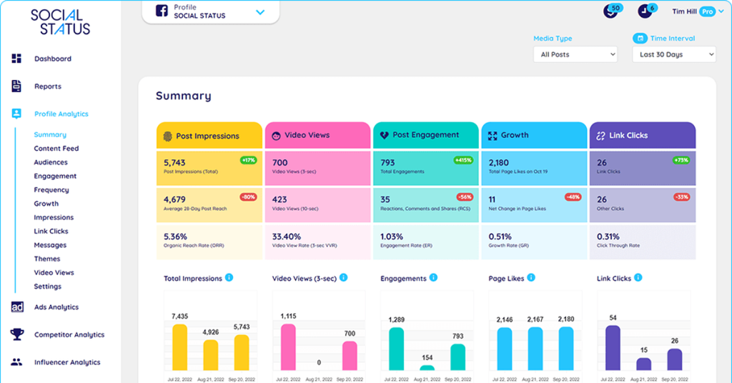Image resolution: width=732 pixels, height=383 pixels.
Task: Open the Ads Analytics ad icon
Action: [x=17, y=307]
